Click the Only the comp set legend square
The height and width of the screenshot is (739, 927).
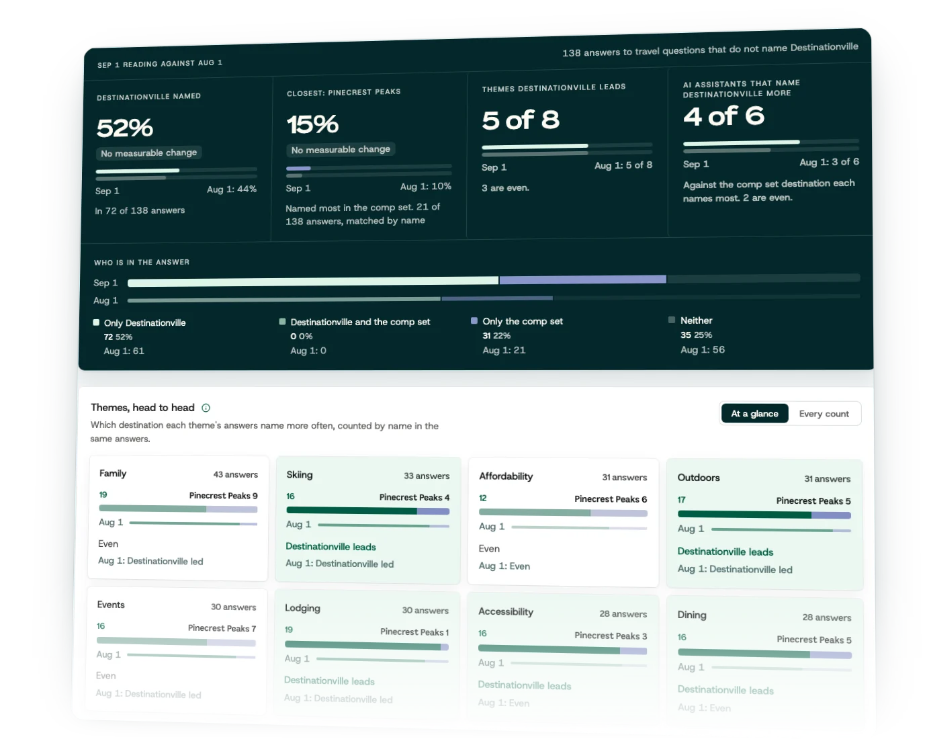(x=474, y=321)
